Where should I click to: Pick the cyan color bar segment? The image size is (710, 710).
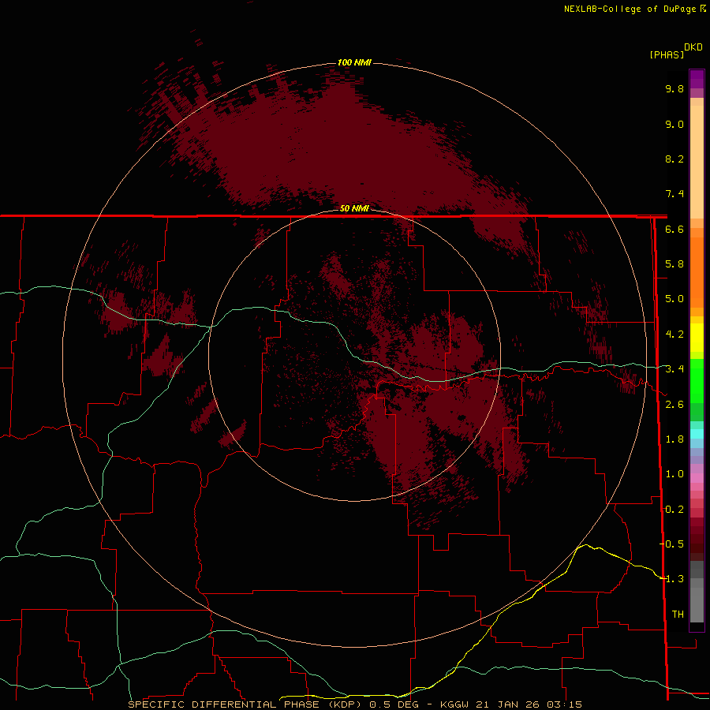(697, 434)
